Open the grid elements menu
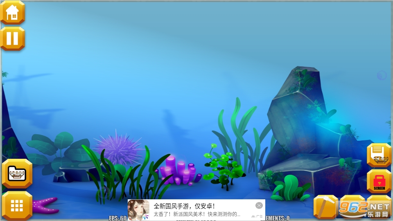Viewport: 393px width, 221px height. click(x=17, y=206)
